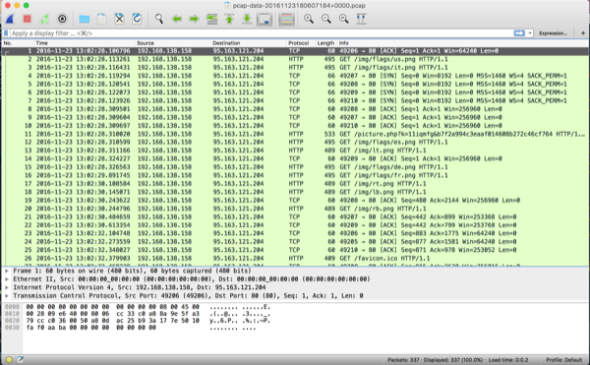Expand the Frame 1 details tree
Image resolution: width=590 pixels, height=365 pixels.
pos(7,271)
